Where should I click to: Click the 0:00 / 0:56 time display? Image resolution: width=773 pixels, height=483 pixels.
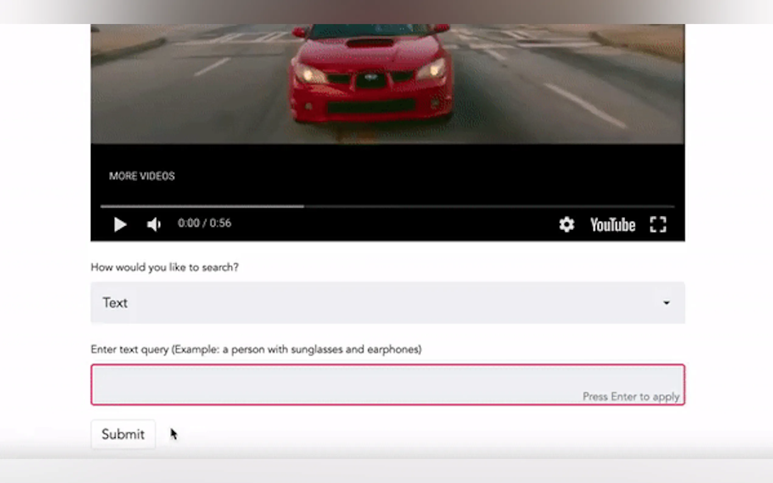204,223
